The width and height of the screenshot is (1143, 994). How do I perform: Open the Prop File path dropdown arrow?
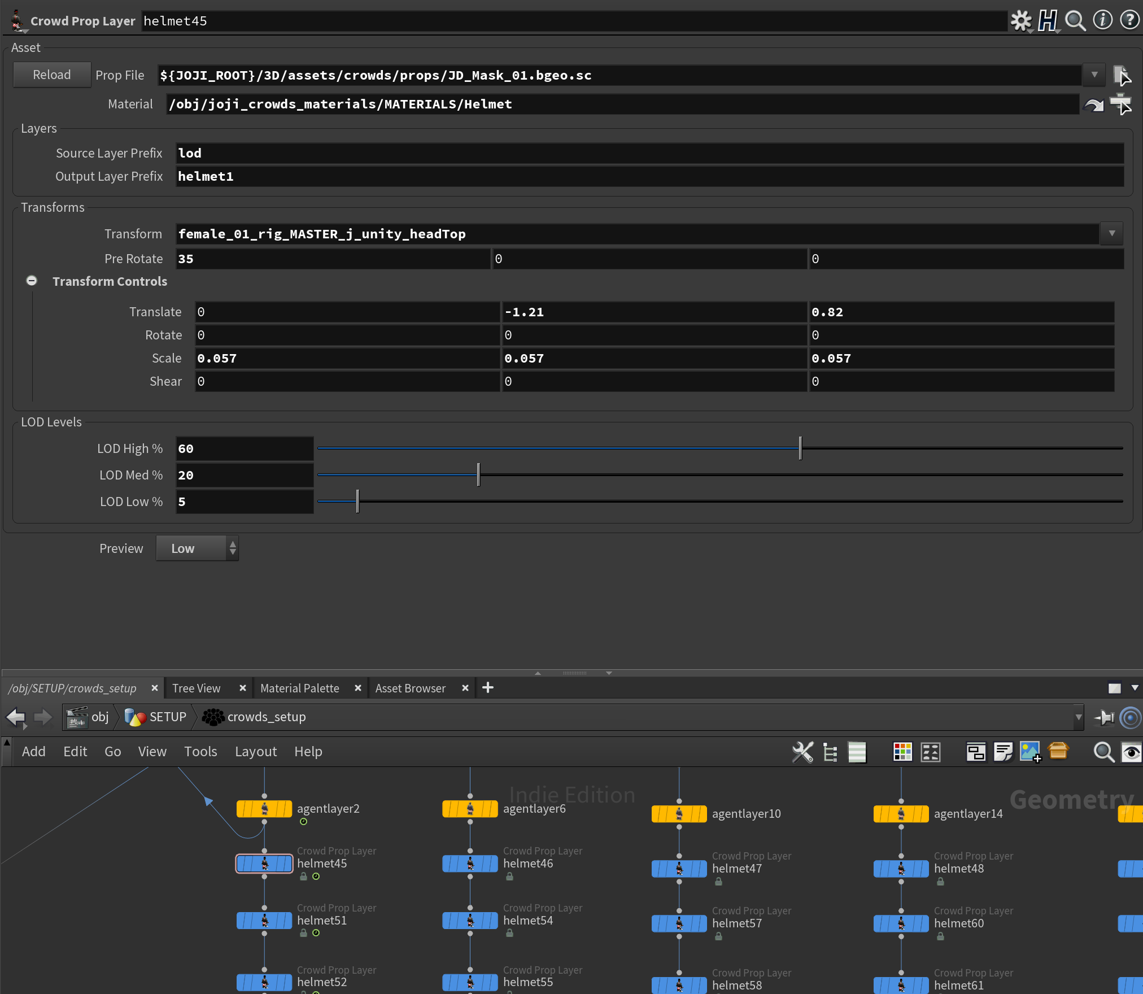1094,75
